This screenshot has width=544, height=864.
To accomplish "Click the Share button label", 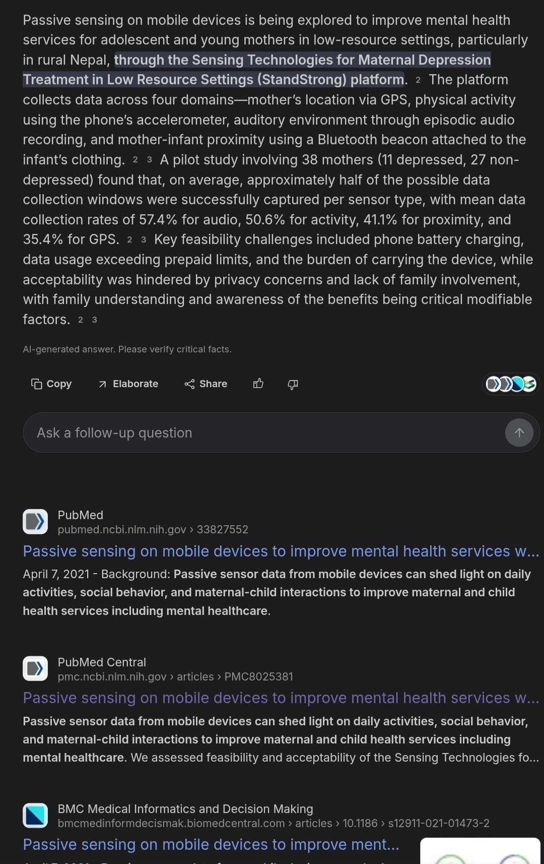I will tap(213, 384).
